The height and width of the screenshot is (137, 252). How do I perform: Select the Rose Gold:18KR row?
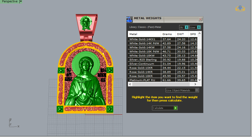pos(163,76)
